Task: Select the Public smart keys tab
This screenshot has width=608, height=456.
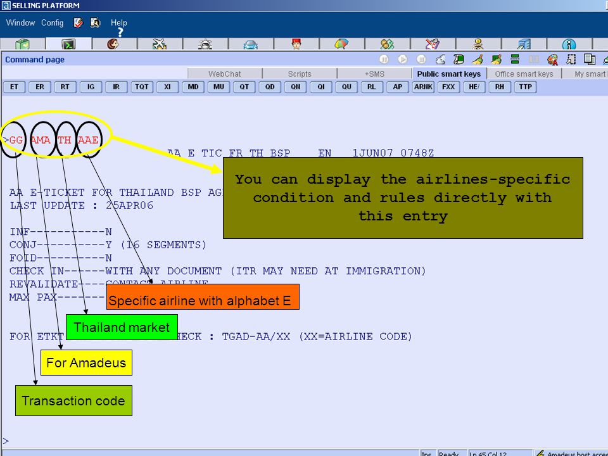Action: tap(448, 73)
